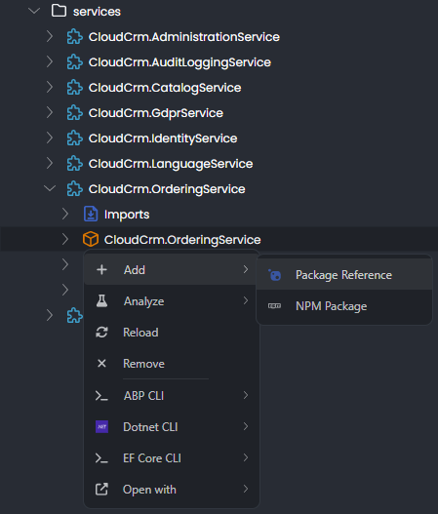438x514 pixels.
Task: Click the Reload circular arrows icon
Action: click(x=101, y=332)
